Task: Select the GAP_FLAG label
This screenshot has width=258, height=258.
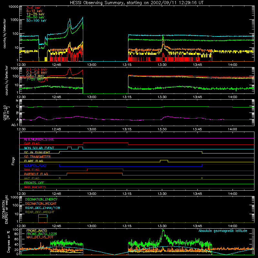Action: (x=32, y=144)
